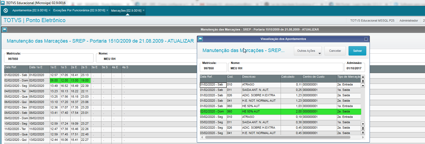Click the 05/02/2020 - Qua row in background grid

100,97
